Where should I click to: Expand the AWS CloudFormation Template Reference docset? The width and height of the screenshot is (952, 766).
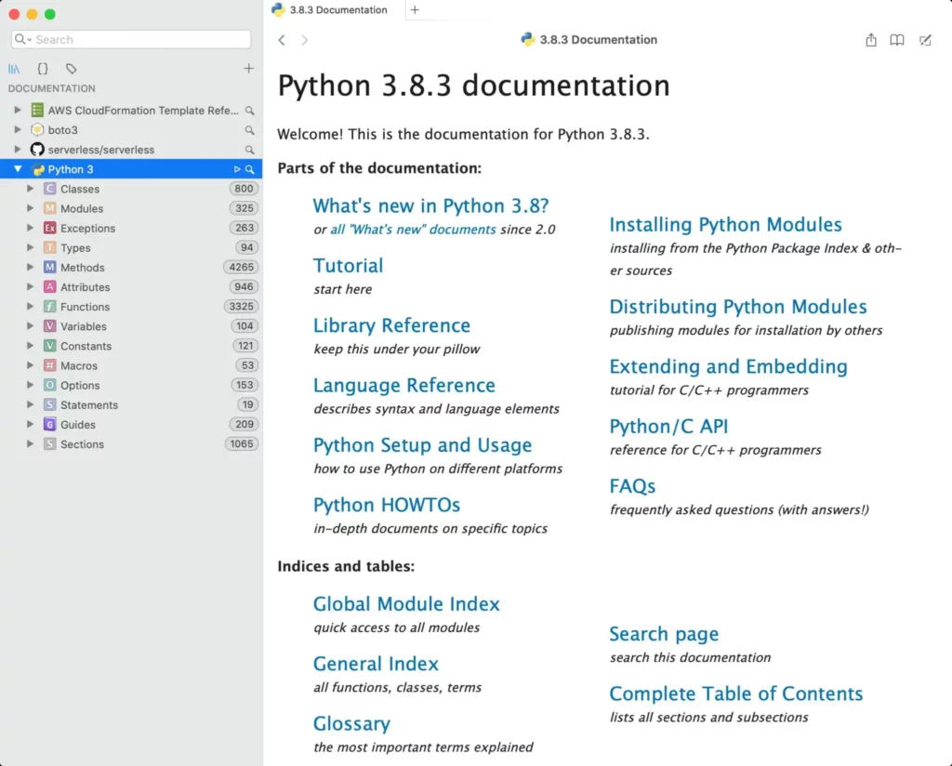18,111
